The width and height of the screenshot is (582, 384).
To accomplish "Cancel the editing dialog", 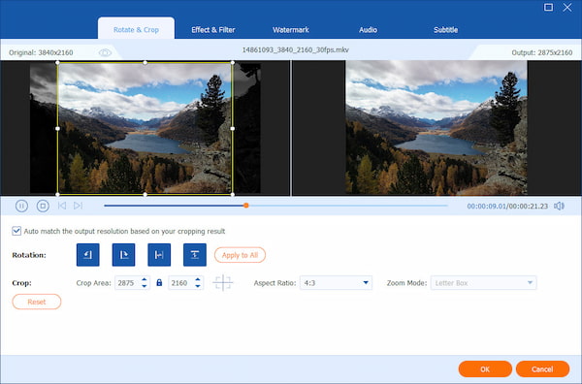I will click(x=542, y=368).
